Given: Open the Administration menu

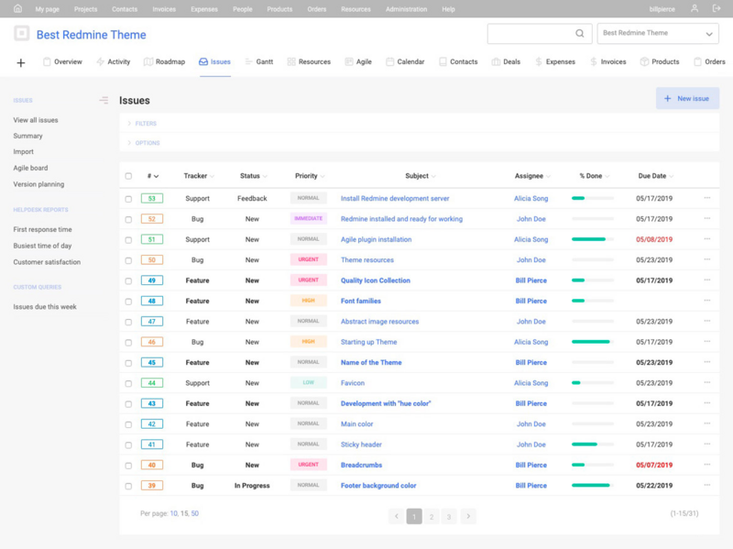Looking at the screenshot, I should (x=406, y=9).
